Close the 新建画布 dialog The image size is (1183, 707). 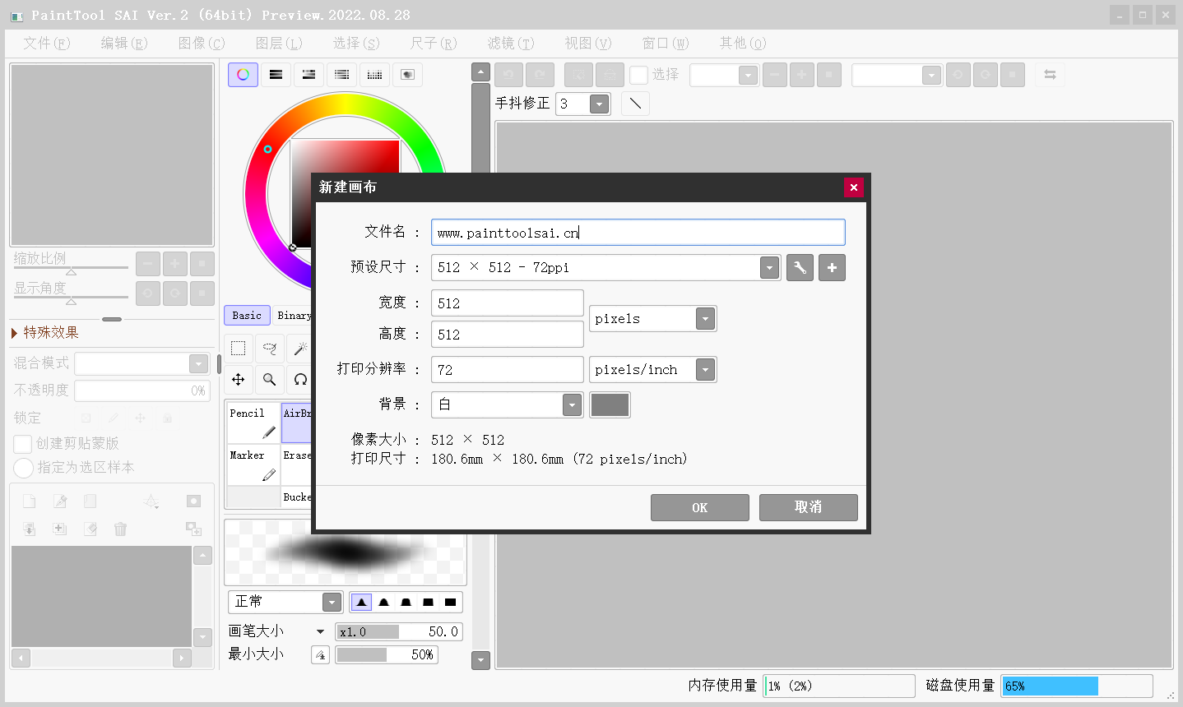tap(854, 187)
